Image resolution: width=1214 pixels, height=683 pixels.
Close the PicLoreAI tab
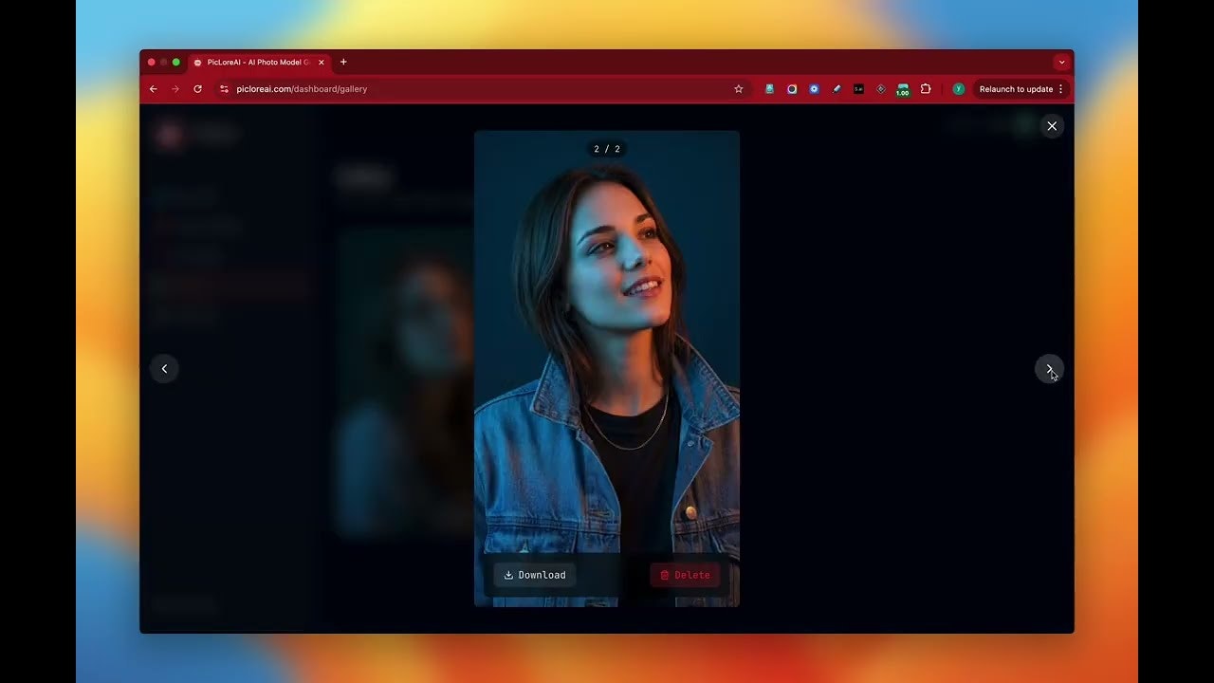point(322,63)
